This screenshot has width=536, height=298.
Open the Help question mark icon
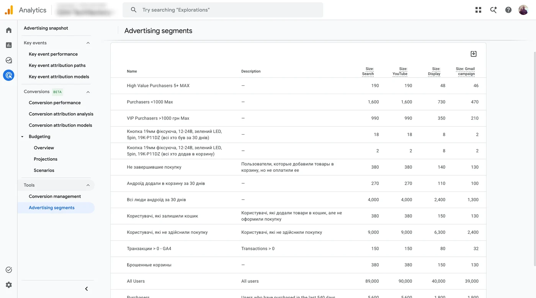pos(508,10)
